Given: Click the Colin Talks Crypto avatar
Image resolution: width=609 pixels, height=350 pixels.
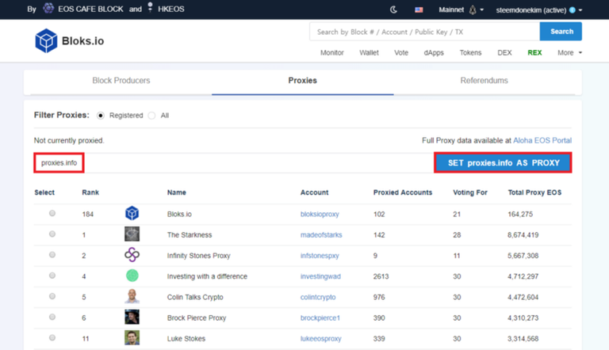Looking at the screenshot, I should click(x=132, y=296).
